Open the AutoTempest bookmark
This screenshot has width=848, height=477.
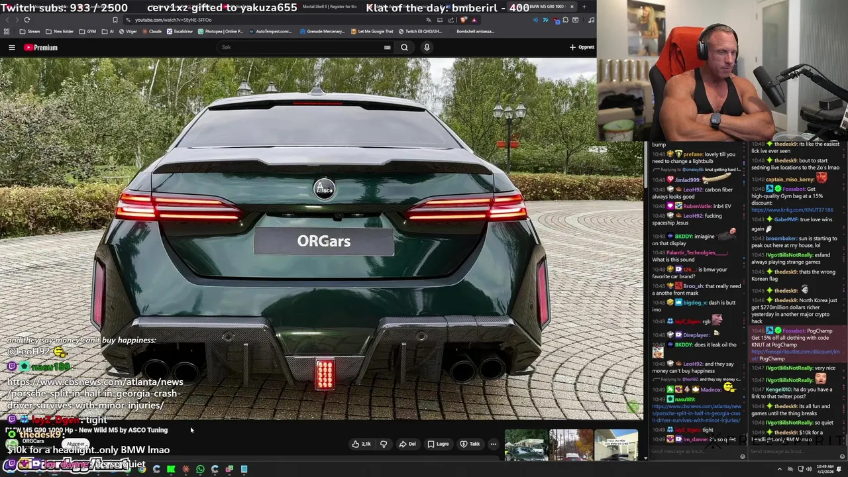pyautogui.click(x=270, y=31)
